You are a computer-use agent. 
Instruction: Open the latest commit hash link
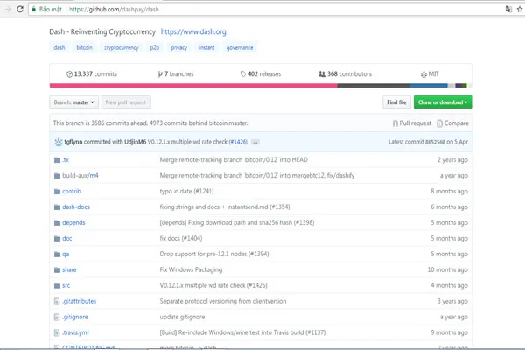[435, 142]
